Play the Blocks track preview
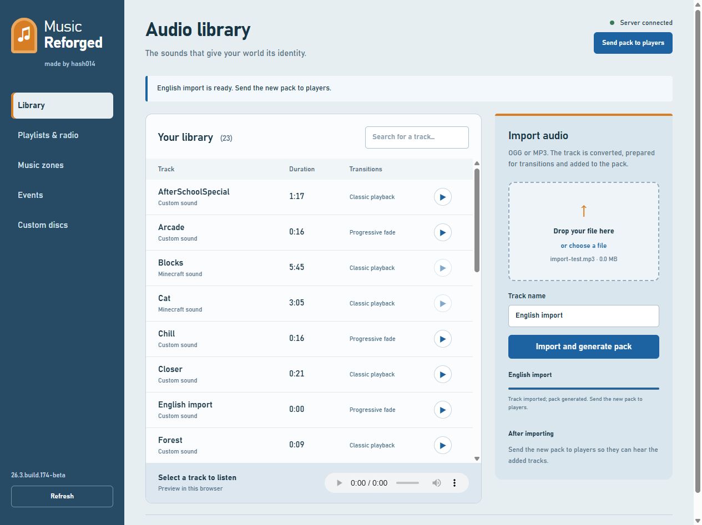The image size is (702, 525). 442,268
